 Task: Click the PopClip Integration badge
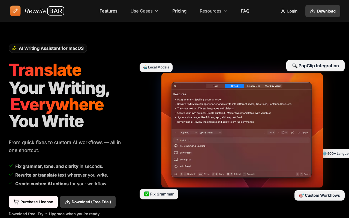click(x=315, y=66)
